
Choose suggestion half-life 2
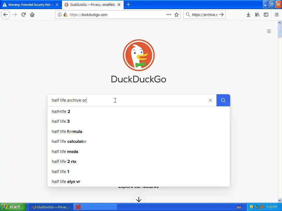point(139,112)
